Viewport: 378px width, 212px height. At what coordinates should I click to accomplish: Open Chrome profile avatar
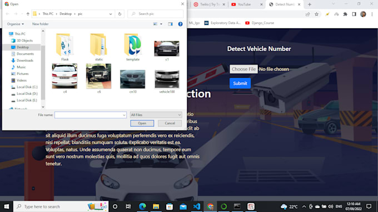pyautogui.click(x=363, y=14)
